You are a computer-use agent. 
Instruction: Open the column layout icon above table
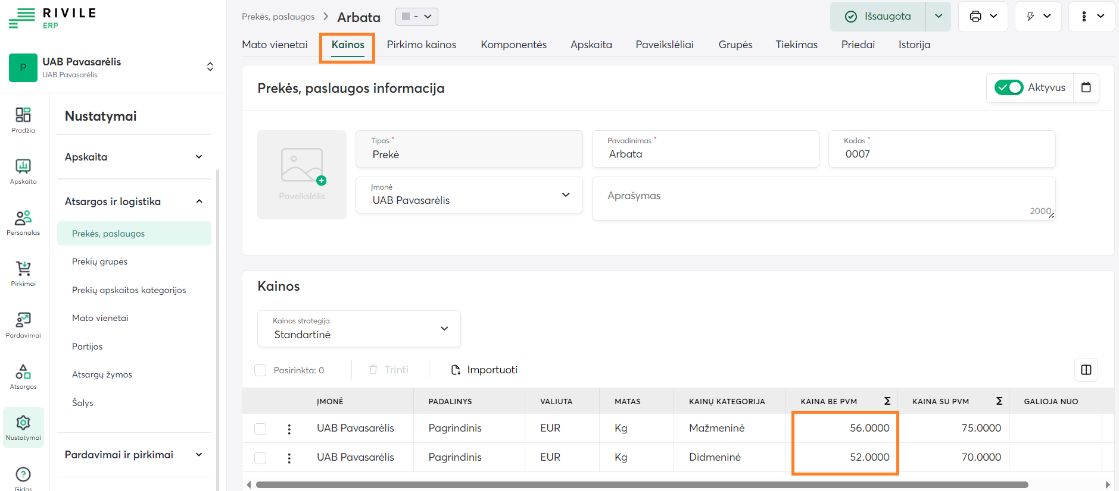pos(1086,370)
